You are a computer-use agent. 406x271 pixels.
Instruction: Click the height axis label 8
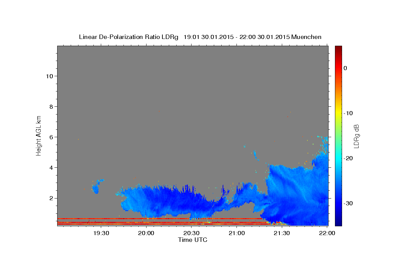point(51,106)
